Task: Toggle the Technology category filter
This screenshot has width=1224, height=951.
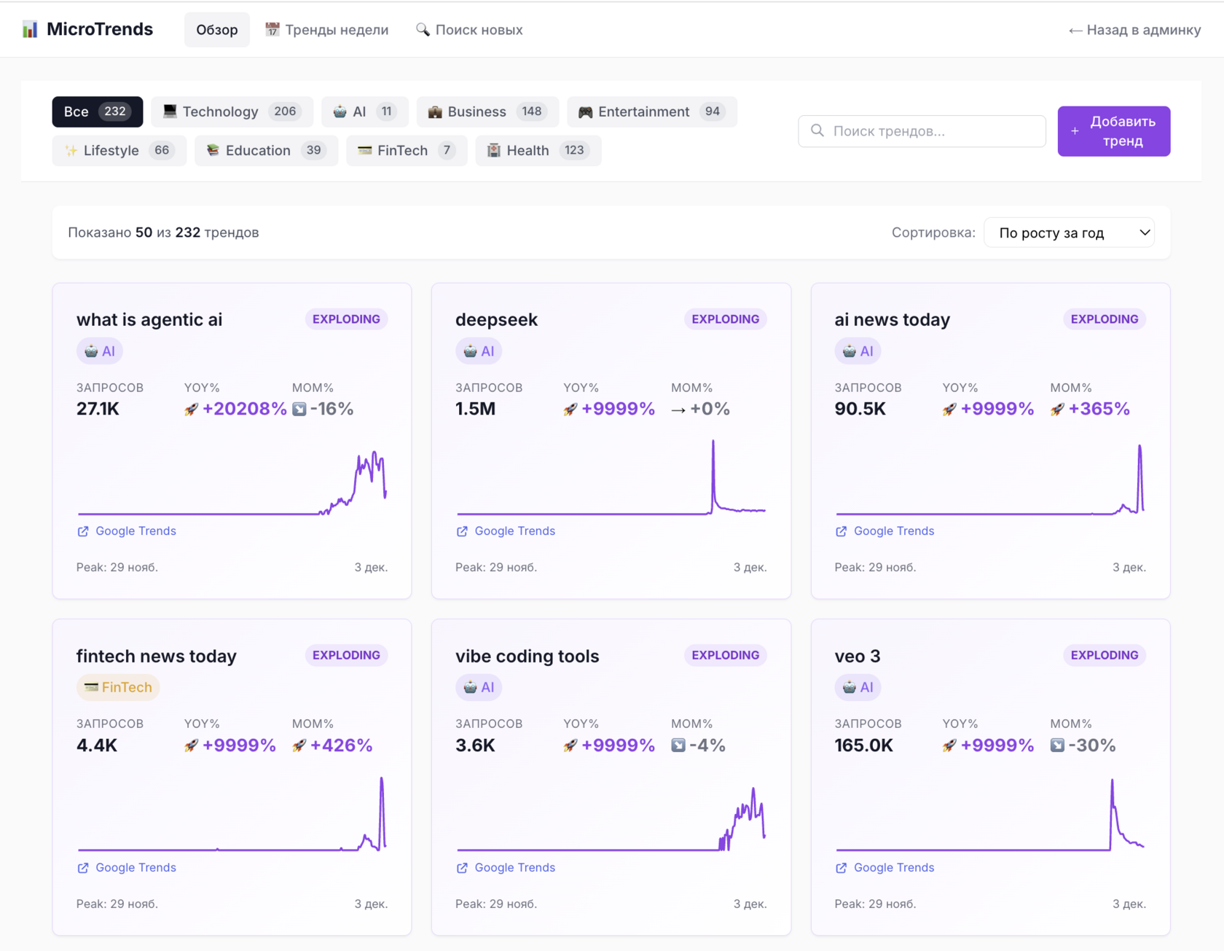Action: click(x=232, y=111)
